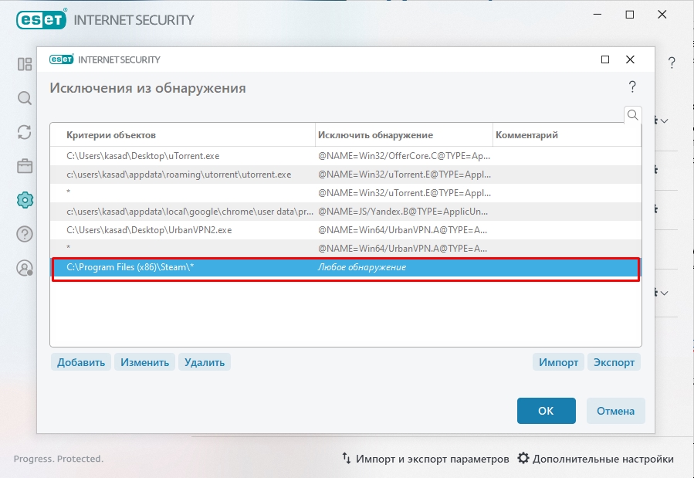Select the Desktop\UrbanVPN2.exe exclusion row
Screen dimensions: 694x478
pyautogui.click(x=149, y=230)
